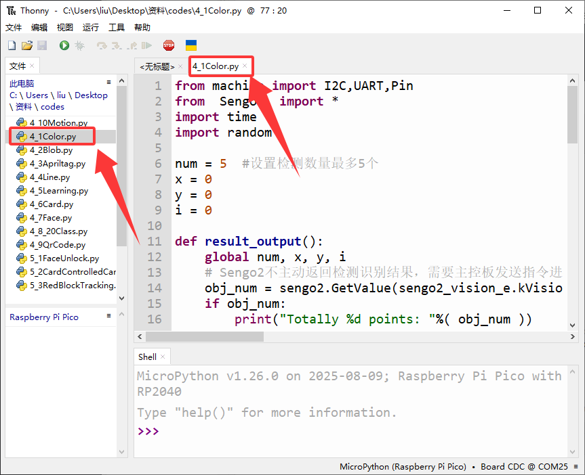The height and width of the screenshot is (475, 585).
Task: Start debugging with the bug icon
Action: click(x=79, y=45)
